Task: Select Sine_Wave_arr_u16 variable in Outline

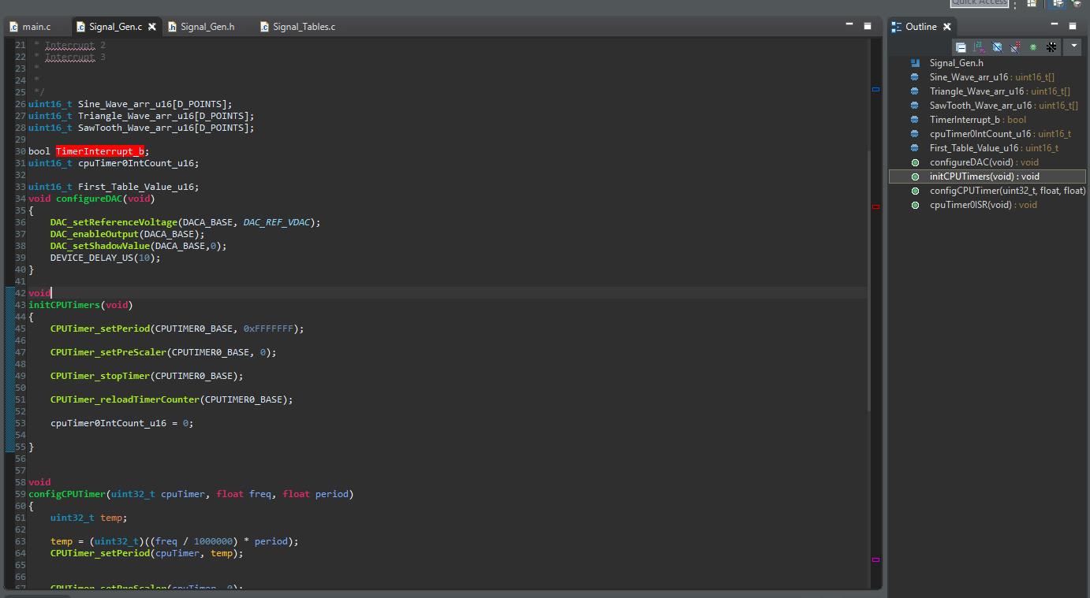Action: [x=969, y=77]
